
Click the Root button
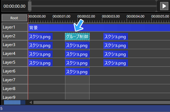[x=14, y=18]
